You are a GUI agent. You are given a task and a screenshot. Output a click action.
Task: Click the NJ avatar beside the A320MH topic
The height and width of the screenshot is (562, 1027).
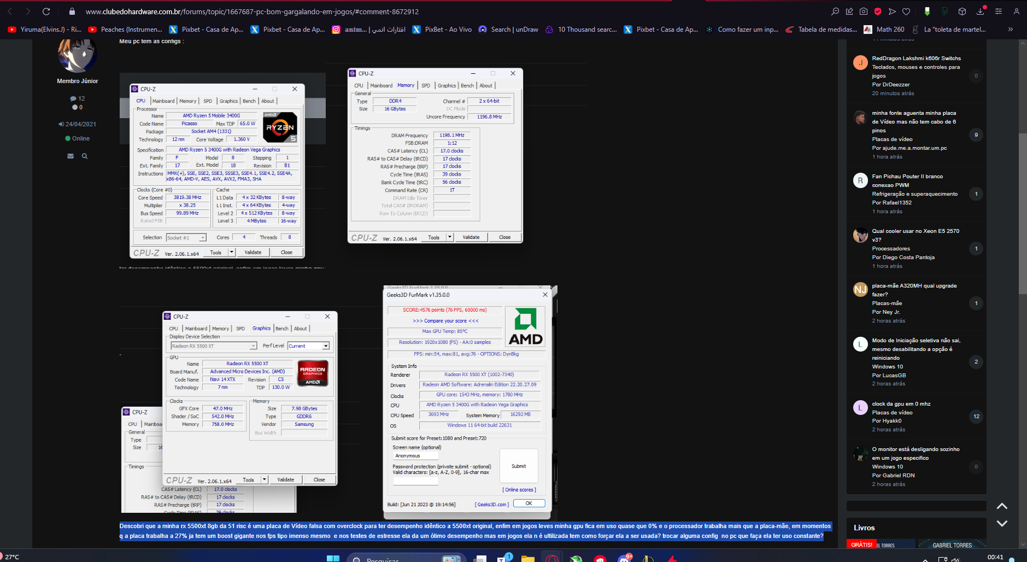860,290
